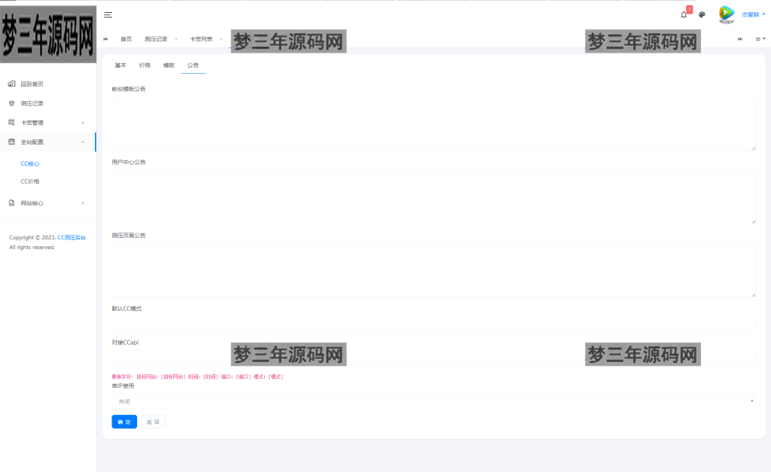This screenshot has height=472, width=771.
Task: Grab resize handle of 用户中心公告 textarea
Action: click(x=753, y=221)
